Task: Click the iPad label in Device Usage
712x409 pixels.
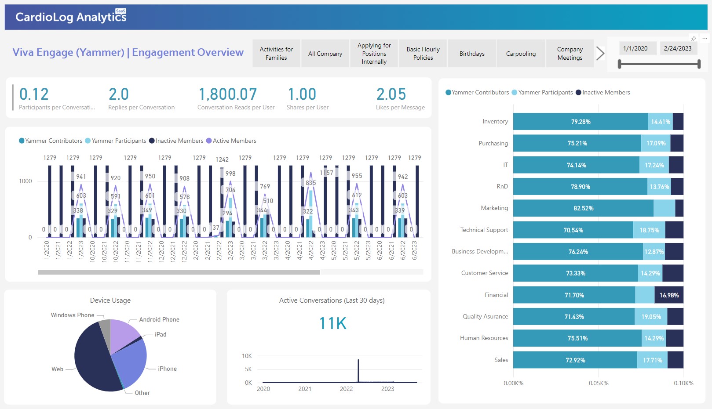Action: pos(161,334)
